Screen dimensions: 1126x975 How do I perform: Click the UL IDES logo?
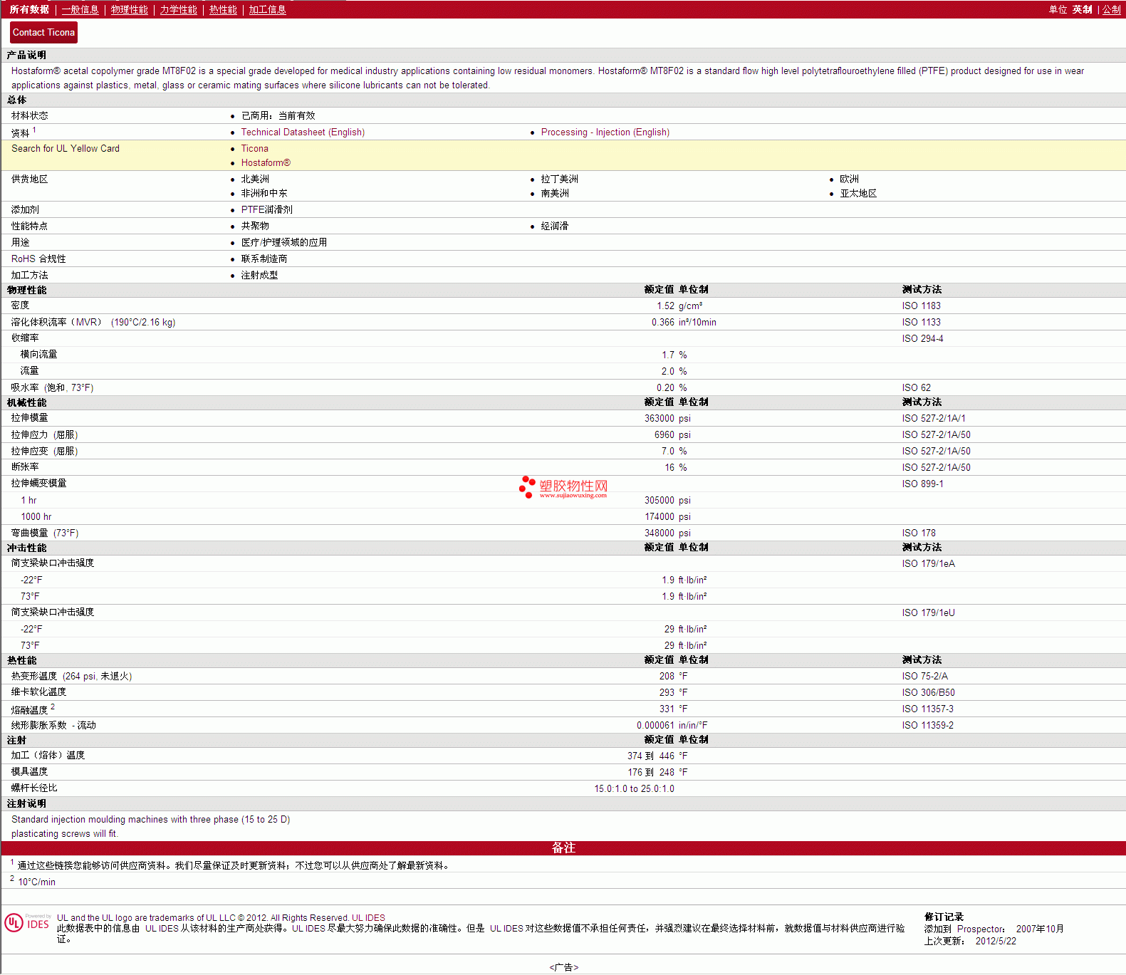[x=28, y=923]
